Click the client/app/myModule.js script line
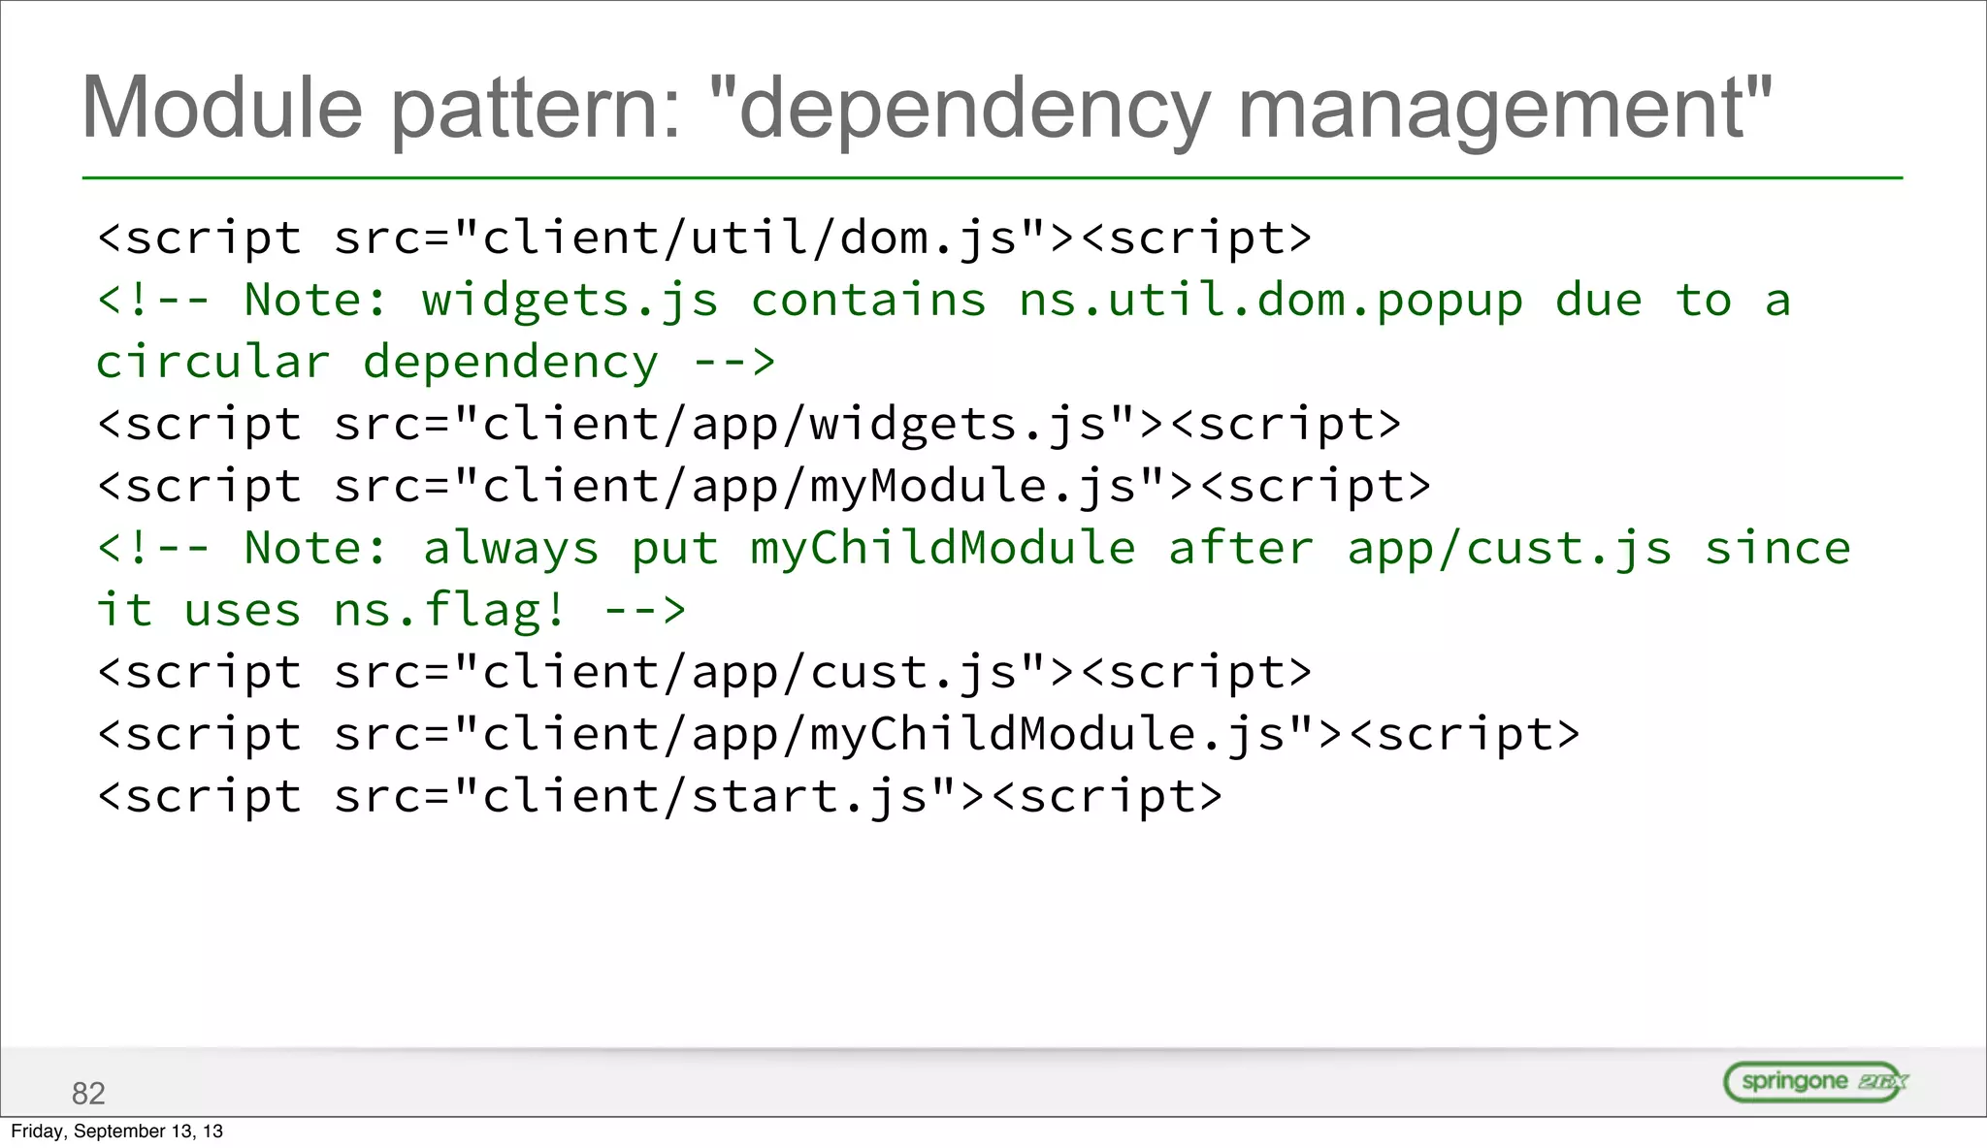This screenshot has height=1148, width=1987. (764, 487)
